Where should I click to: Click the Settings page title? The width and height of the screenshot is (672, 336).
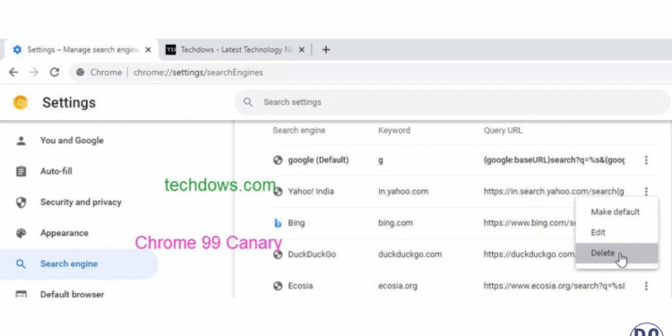click(x=69, y=102)
